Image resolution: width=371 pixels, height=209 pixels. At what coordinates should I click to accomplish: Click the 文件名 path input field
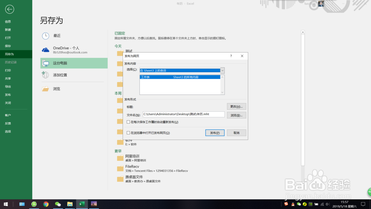[x=184, y=114]
